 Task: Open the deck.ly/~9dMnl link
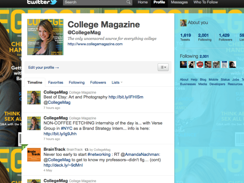[x=63, y=165]
